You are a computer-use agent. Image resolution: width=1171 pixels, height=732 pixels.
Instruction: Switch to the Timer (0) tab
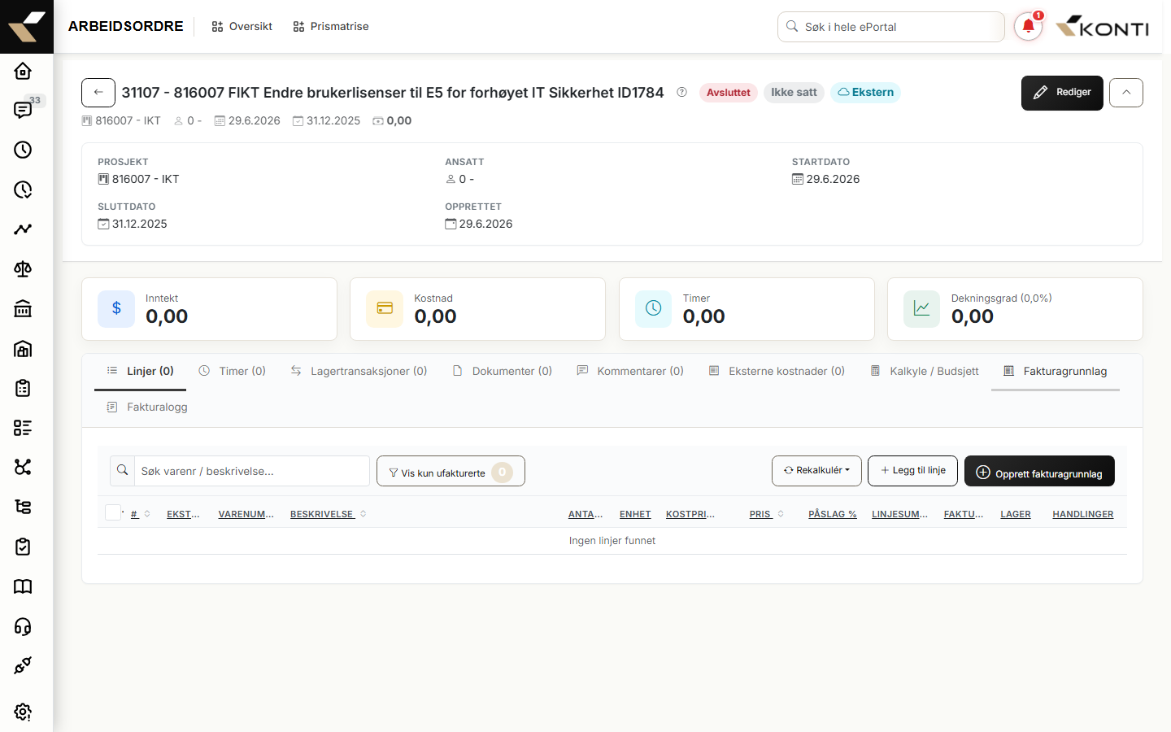pyautogui.click(x=233, y=371)
